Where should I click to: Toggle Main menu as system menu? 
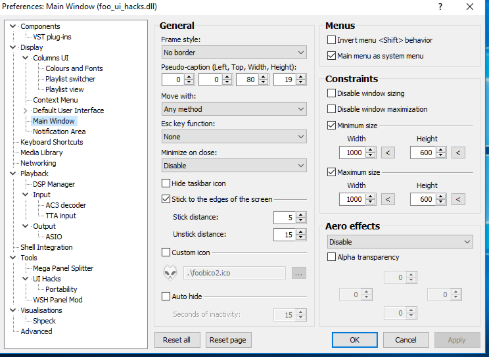[x=331, y=56]
